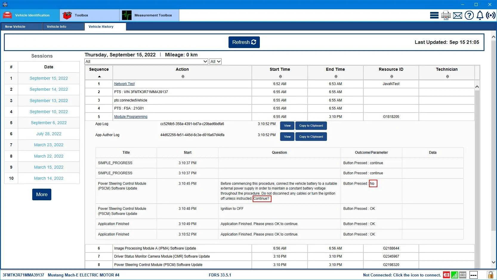Open the help question mark icon
The image size is (497, 280).
point(469,15)
